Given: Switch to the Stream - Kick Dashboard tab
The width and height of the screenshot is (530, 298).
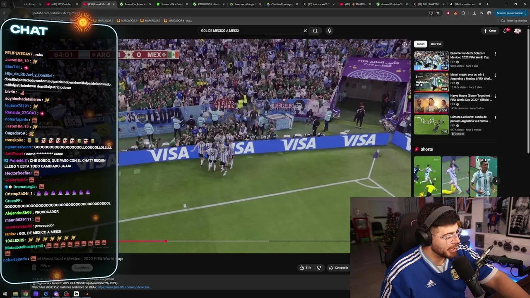Looking at the screenshot, I should [172, 4].
